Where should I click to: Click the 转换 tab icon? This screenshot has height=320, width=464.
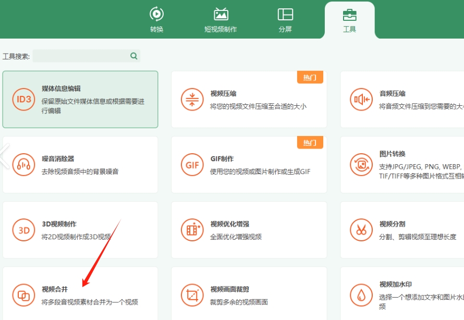pyautogui.click(x=156, y=14)
